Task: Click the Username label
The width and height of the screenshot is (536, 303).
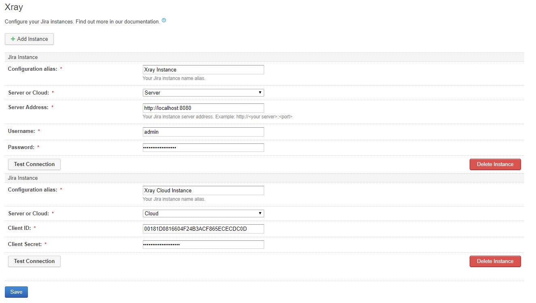Action: 21,131
